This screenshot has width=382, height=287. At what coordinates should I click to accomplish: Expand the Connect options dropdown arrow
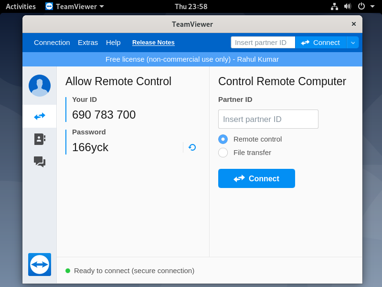tap(353, 43)
